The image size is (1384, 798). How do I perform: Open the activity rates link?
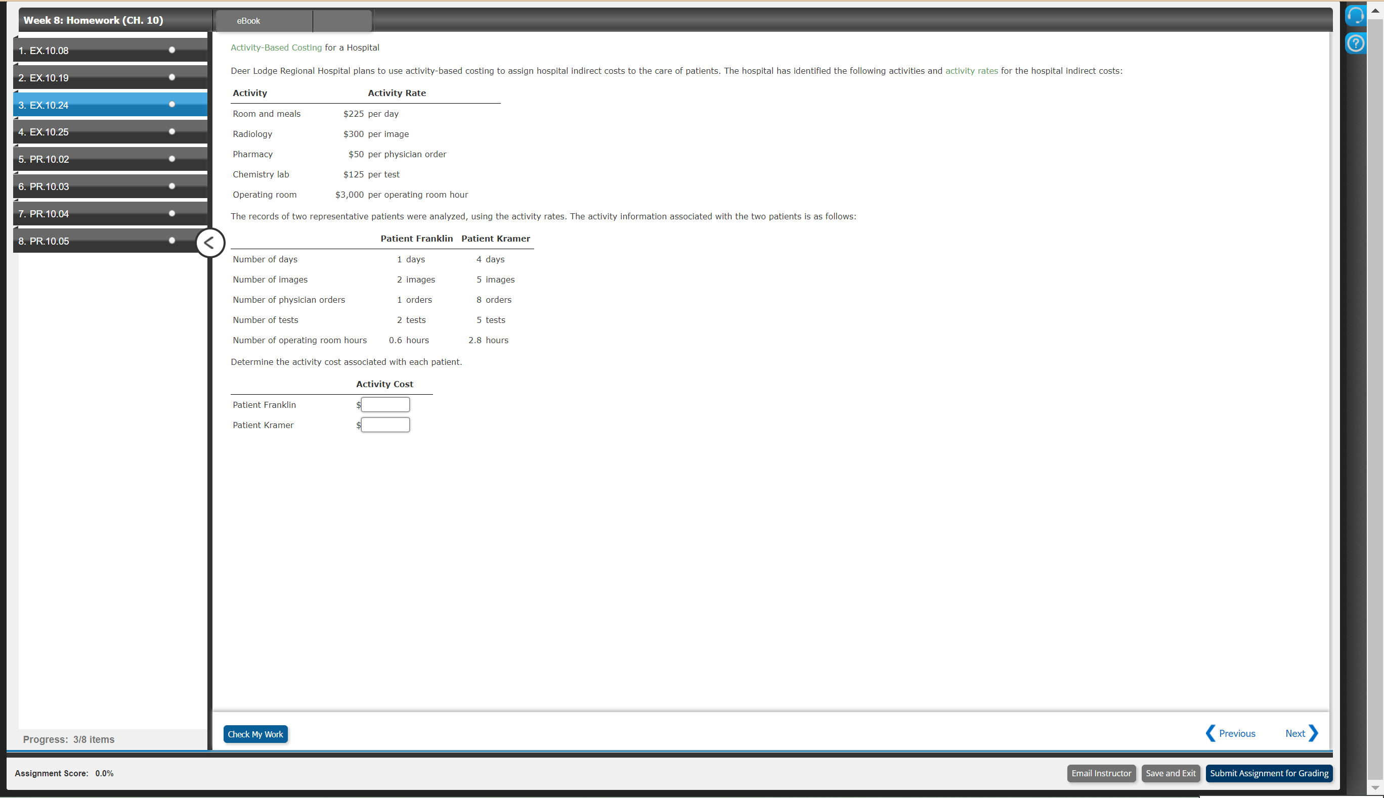[972, 70]
